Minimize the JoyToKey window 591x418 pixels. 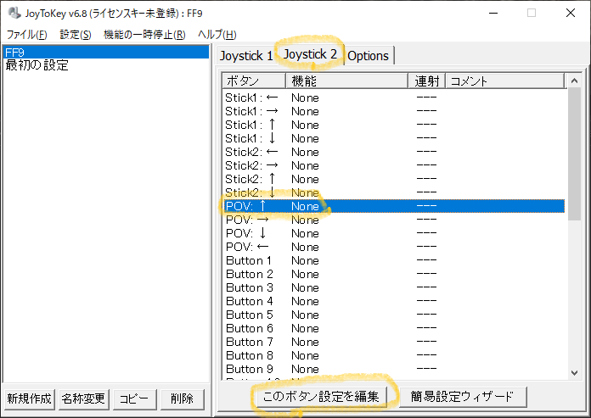(x=493, y=14)
